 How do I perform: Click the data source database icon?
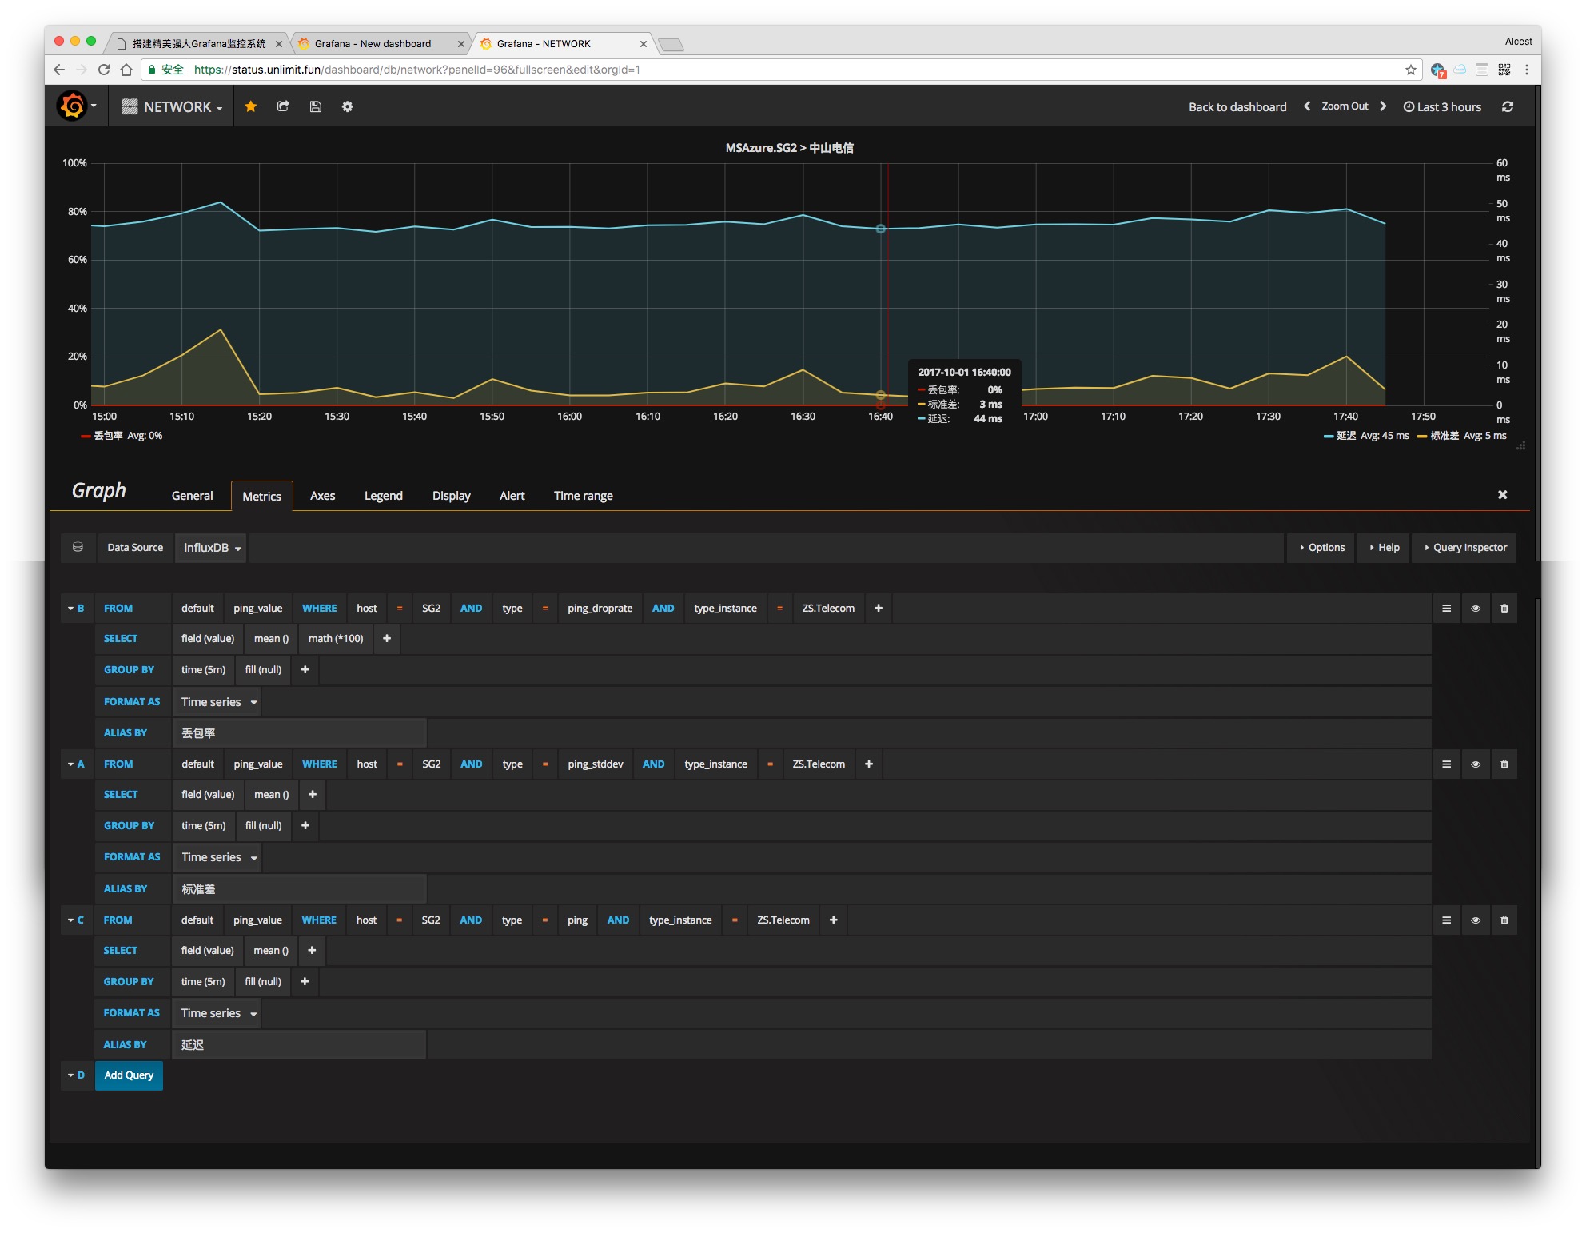pos(78,548)
